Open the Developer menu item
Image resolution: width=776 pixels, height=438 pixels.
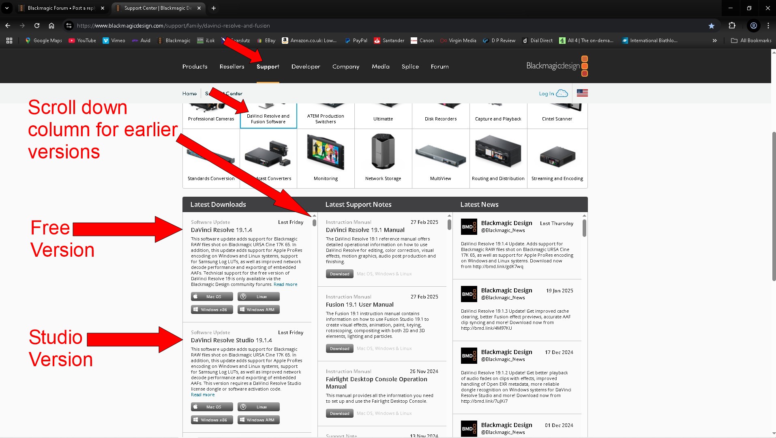306,67
